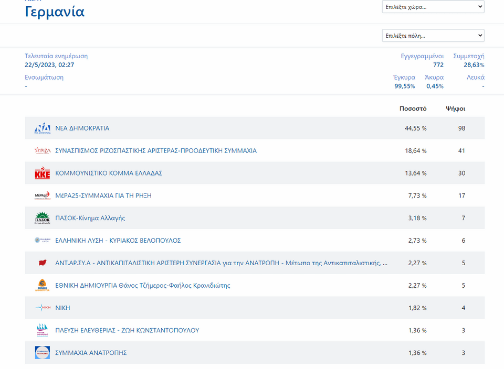Click ΣΥΜΜΑΧΙΑ ΑΝΑΤΡΟΠΗΣ's vote count 3
The image size is (504, 369).
pyautogui.click(x=464, y=353)
